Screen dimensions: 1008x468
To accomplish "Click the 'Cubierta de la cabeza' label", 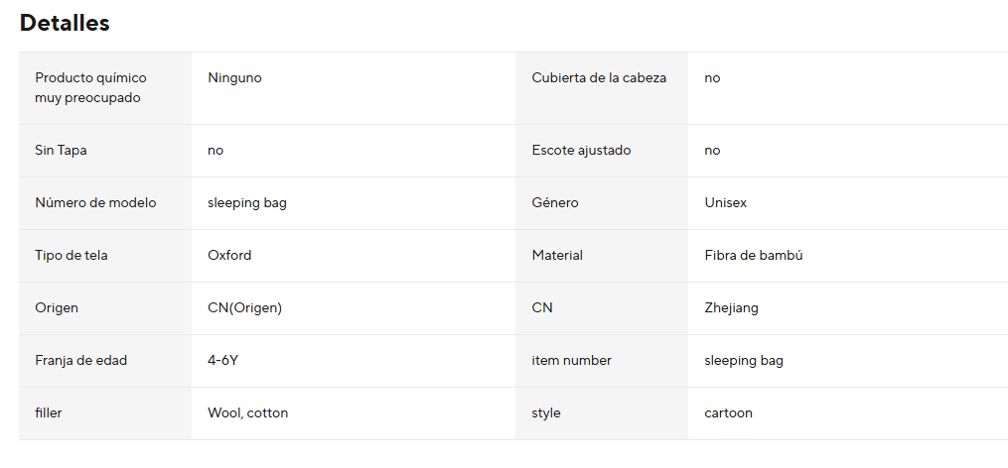I will 599,77.
